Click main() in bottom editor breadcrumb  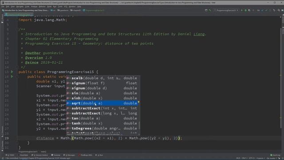(43, 152)
